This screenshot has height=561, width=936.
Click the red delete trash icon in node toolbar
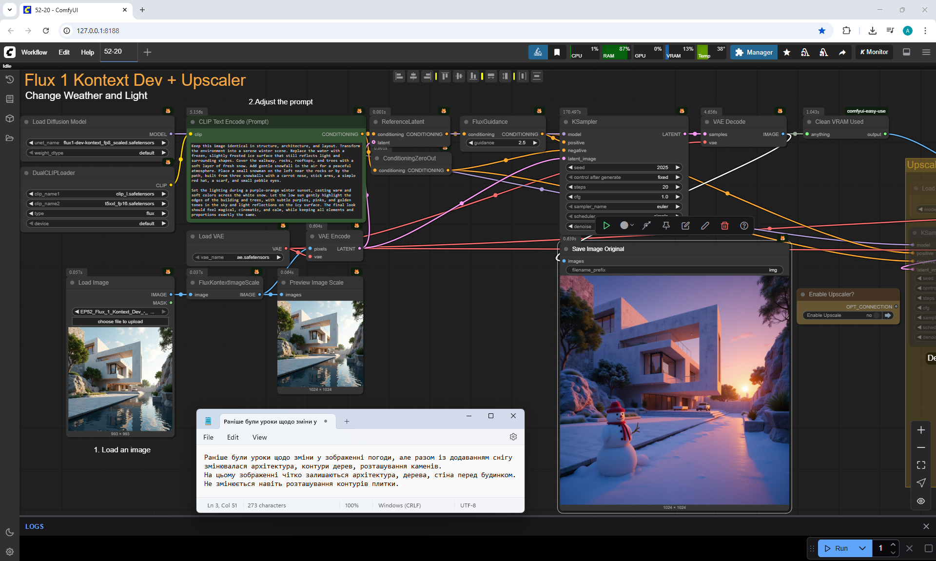coord(724,226)
